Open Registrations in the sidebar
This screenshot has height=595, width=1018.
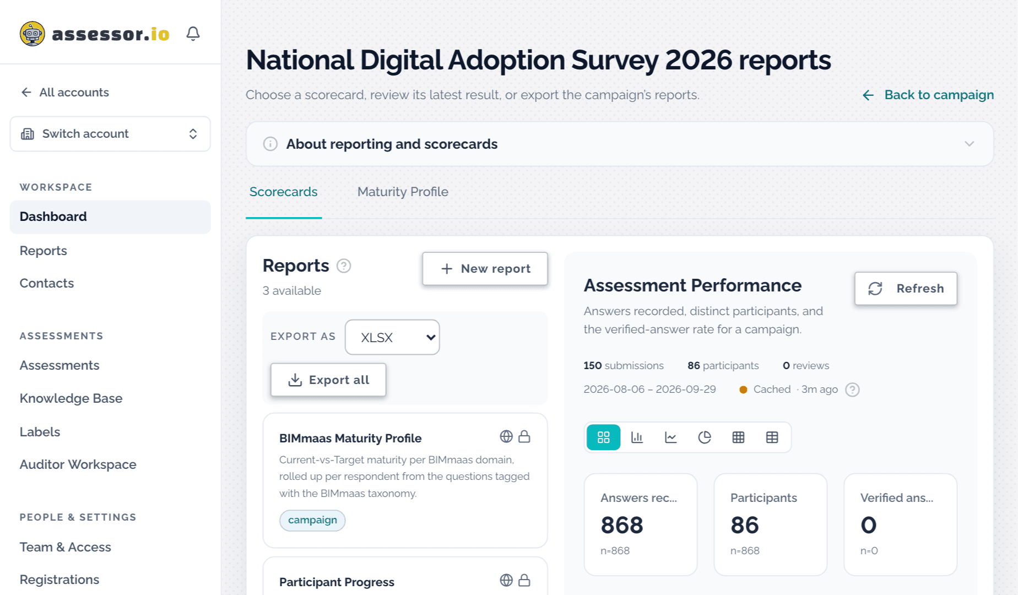click(59, 580)
